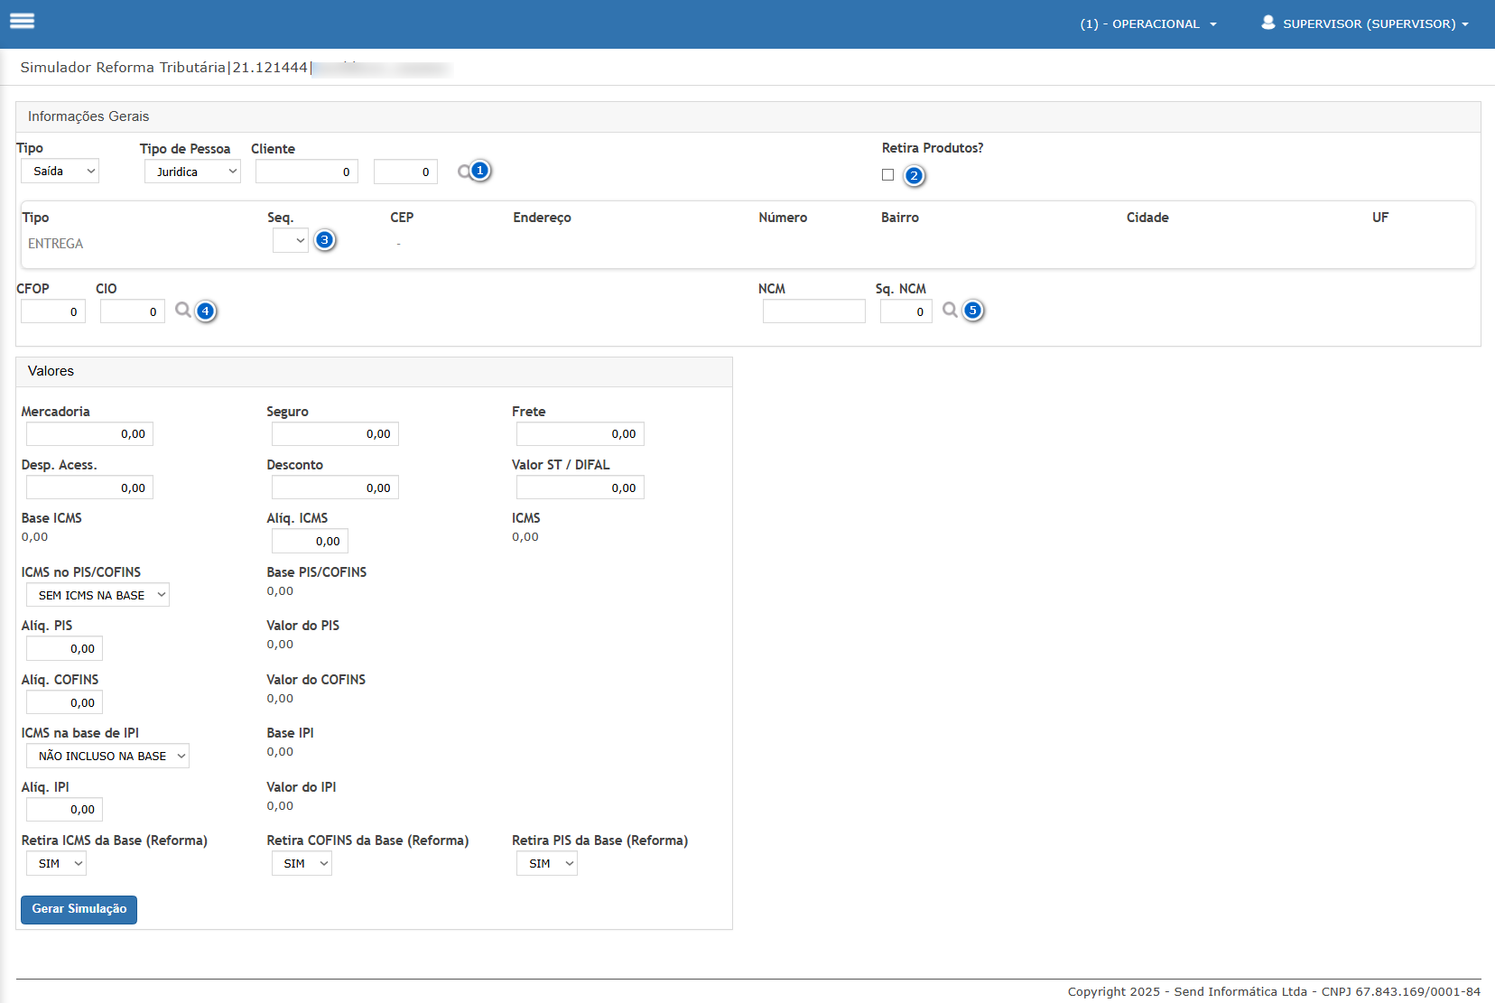The width and height of the screenshot is (1495, 1003).
Task: Click the Cliente search magnifier icon
Action: [x=464, y=172]
